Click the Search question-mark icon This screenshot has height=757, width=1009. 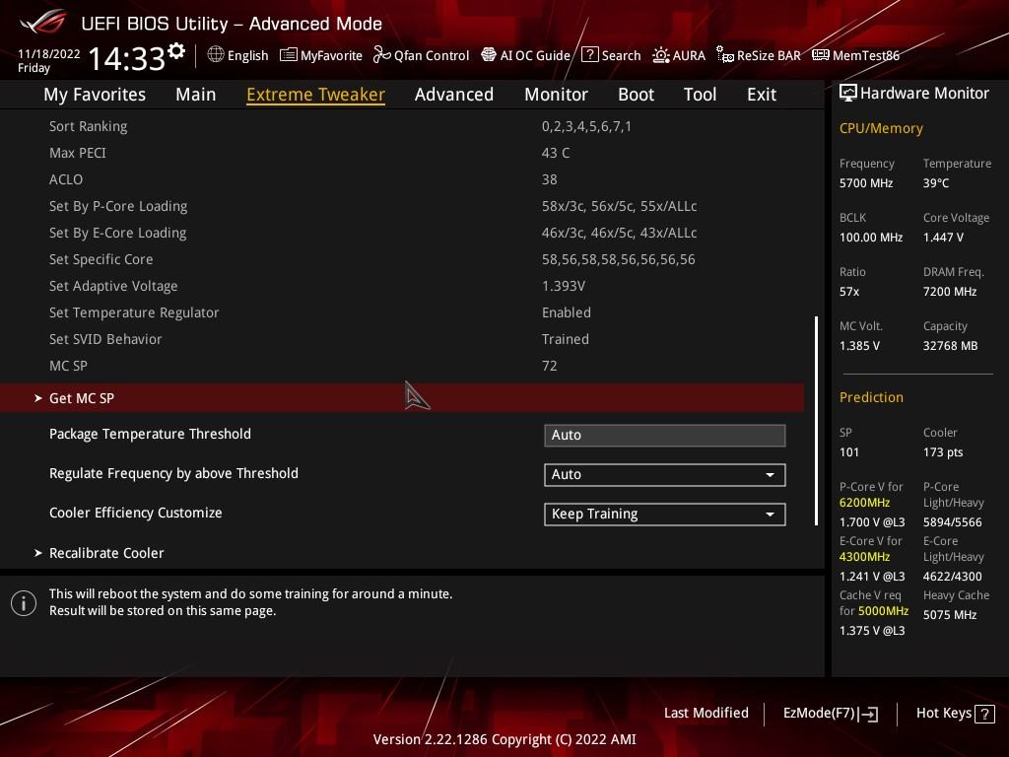[589, 55]
